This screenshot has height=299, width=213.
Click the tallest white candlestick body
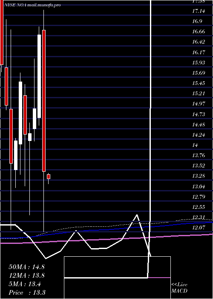pyautogui.click(x=39, y=76)
